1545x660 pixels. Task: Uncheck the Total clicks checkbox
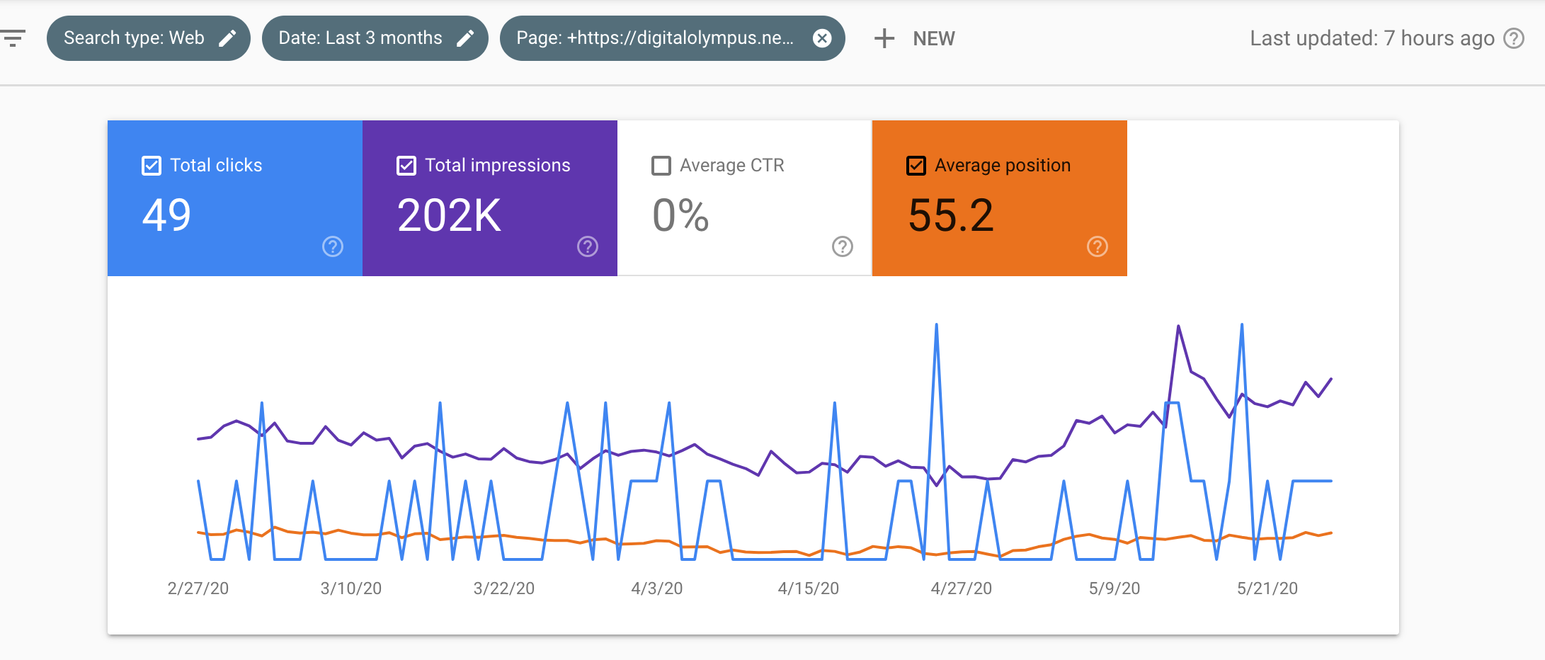pos(152,166)
